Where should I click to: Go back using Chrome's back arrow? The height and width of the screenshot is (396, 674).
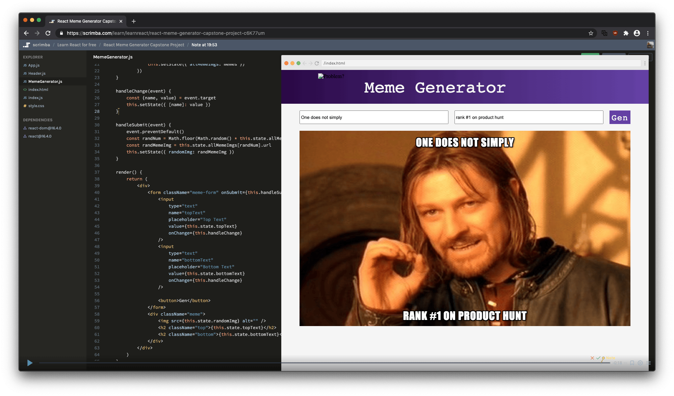pos(26,33)
